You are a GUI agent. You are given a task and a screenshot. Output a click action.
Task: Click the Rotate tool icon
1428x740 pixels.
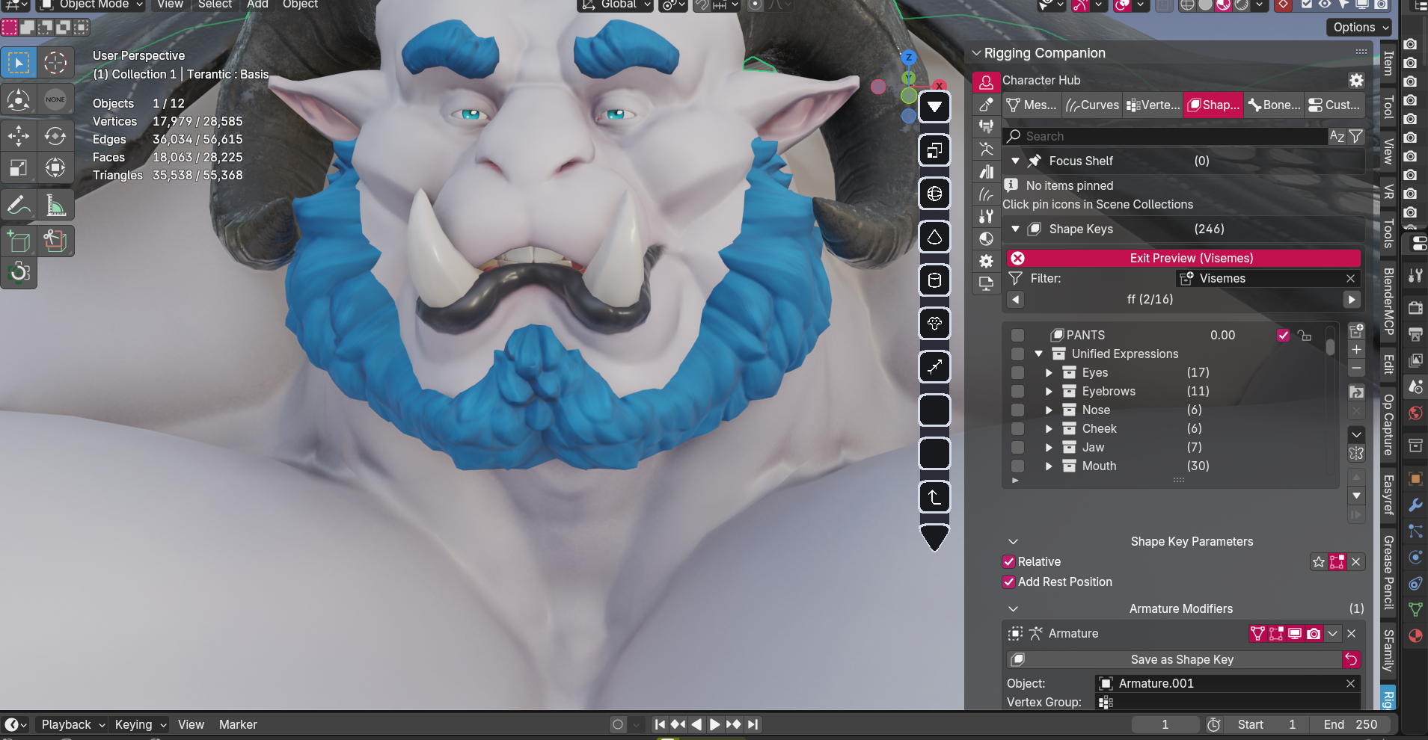pyautogui.click(x=55, y=136)
